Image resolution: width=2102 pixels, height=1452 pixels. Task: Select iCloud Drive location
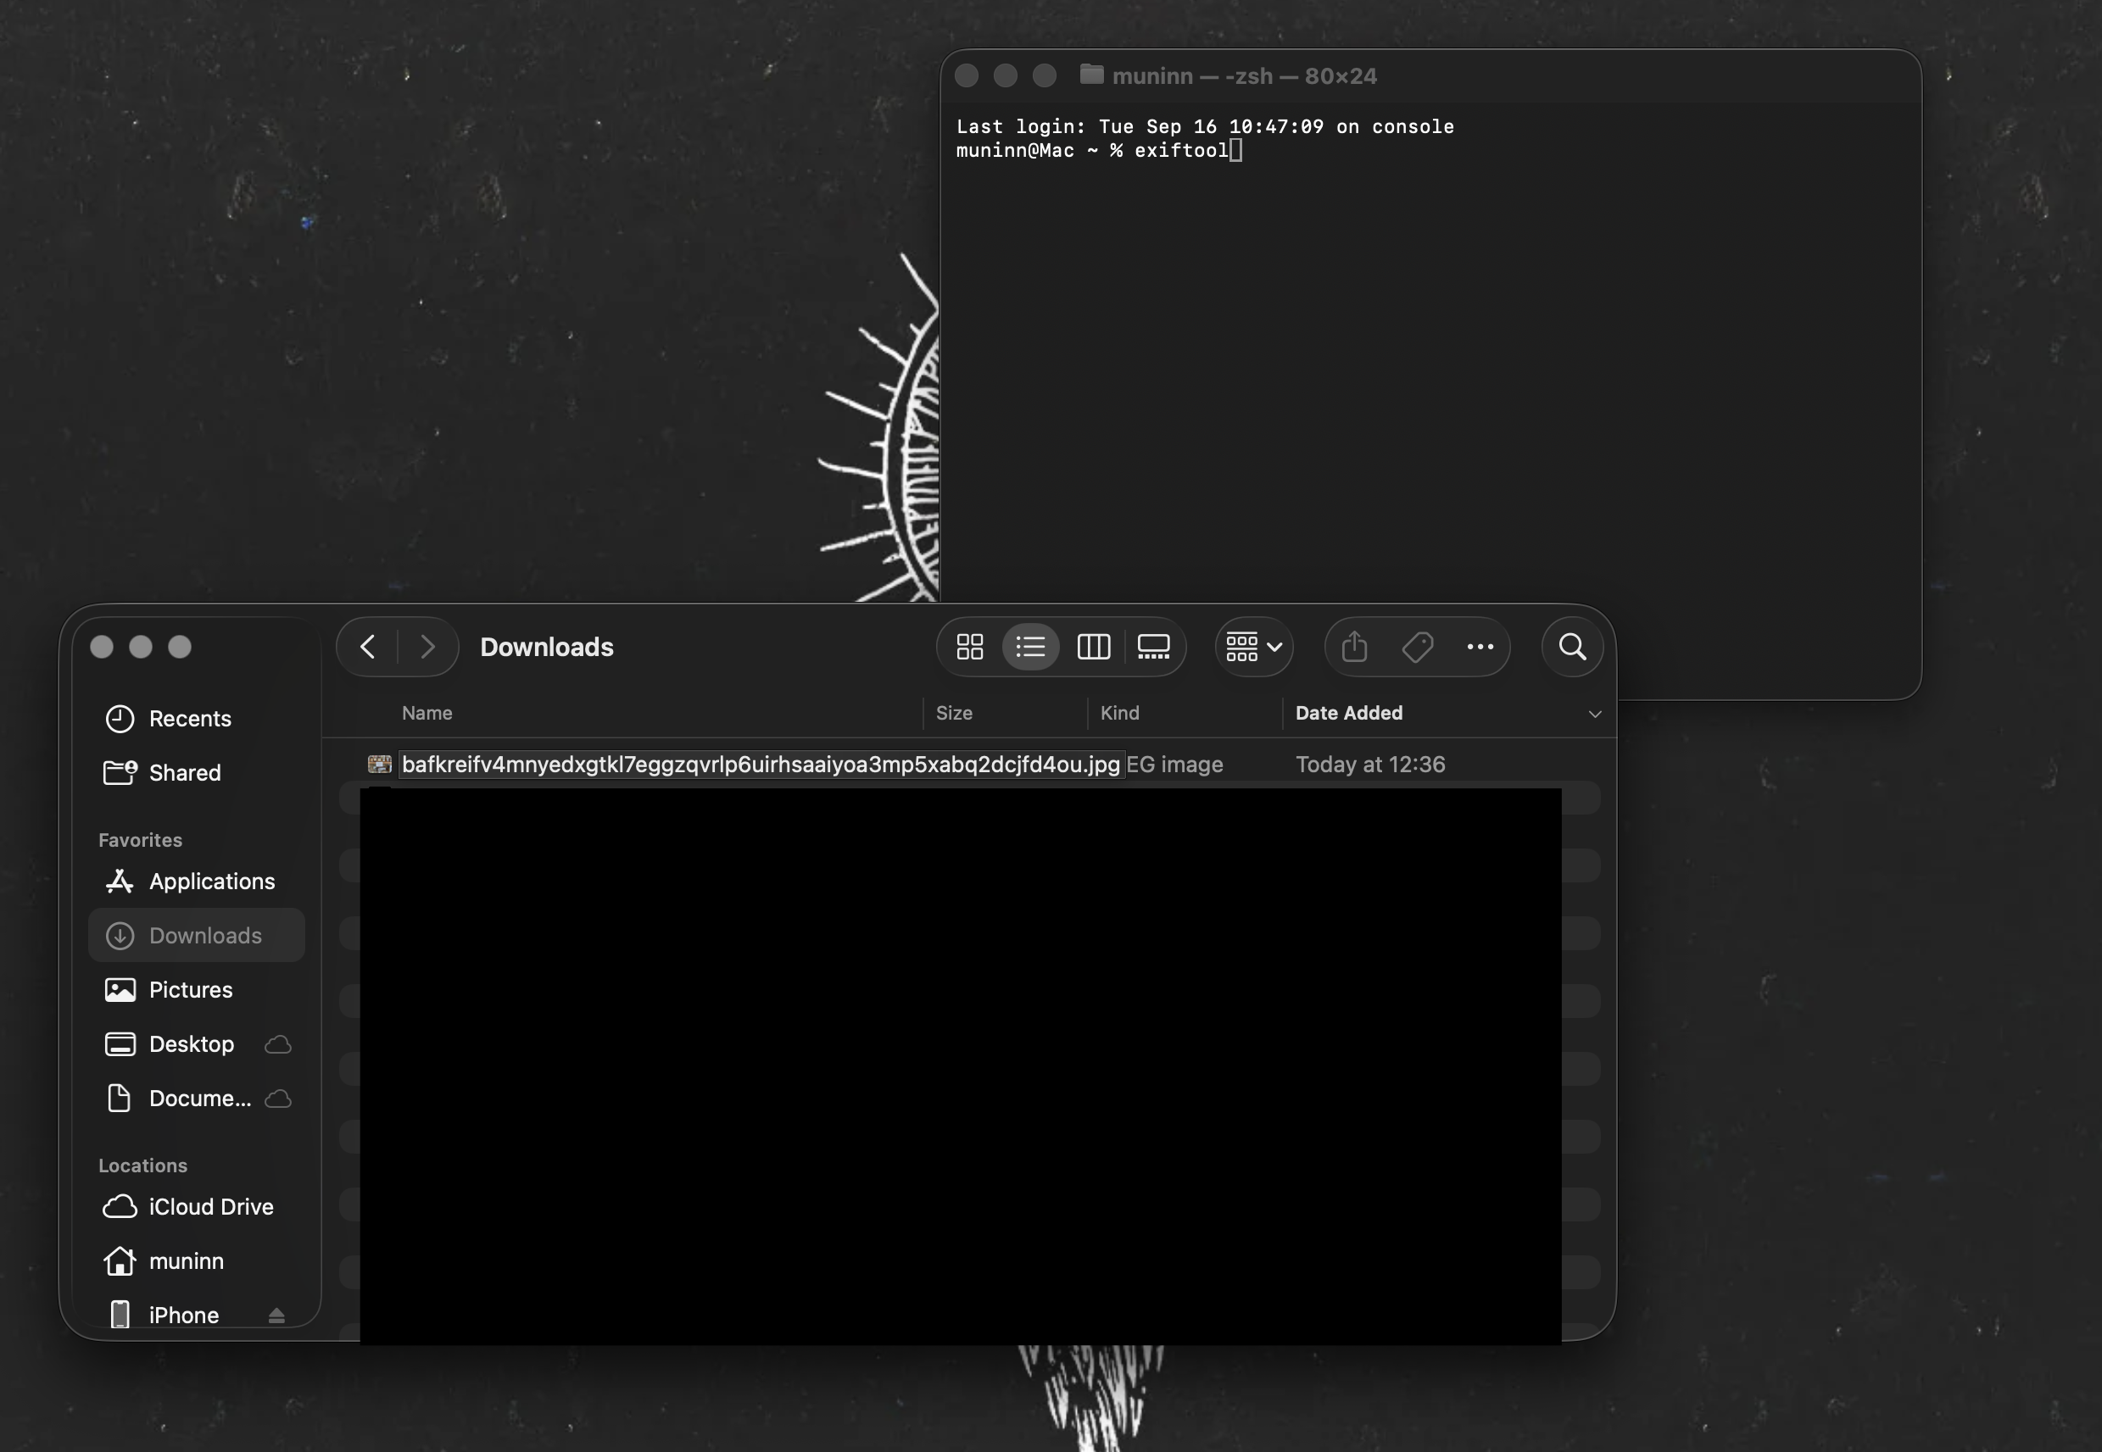(210, 1206)
